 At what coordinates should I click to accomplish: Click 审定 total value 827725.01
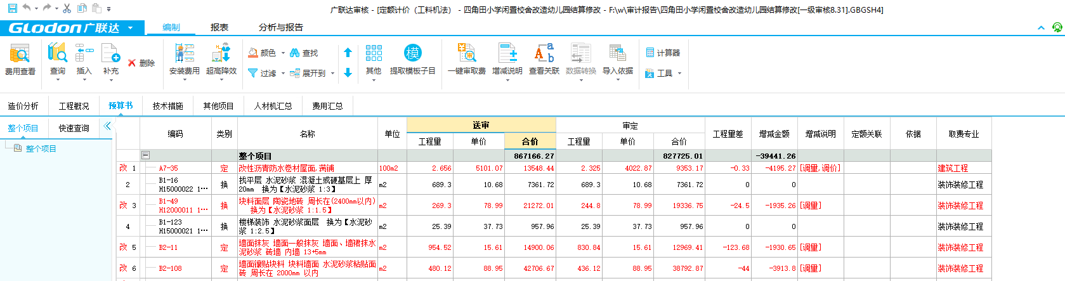(x=683, y=156)
